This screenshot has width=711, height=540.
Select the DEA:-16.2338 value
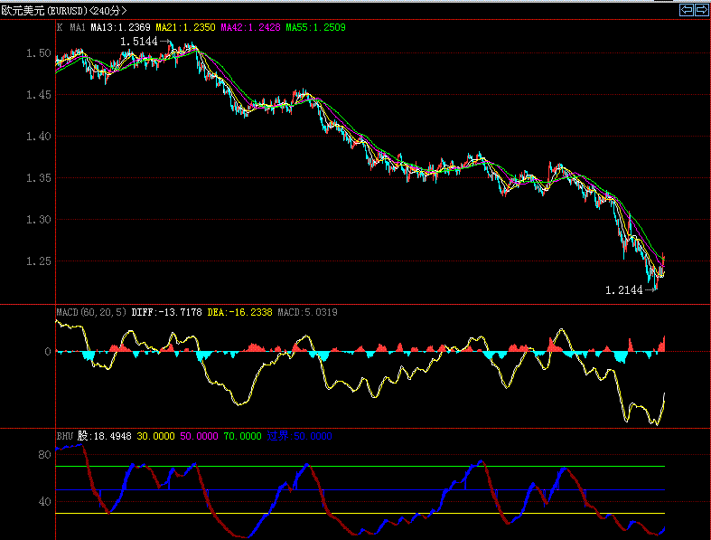(x=240, y=312)
